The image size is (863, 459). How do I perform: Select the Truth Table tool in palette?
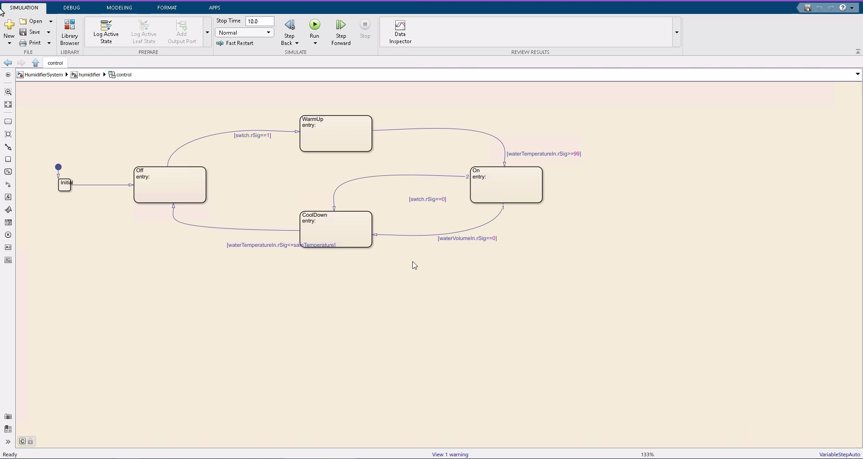tap(8, 223)
